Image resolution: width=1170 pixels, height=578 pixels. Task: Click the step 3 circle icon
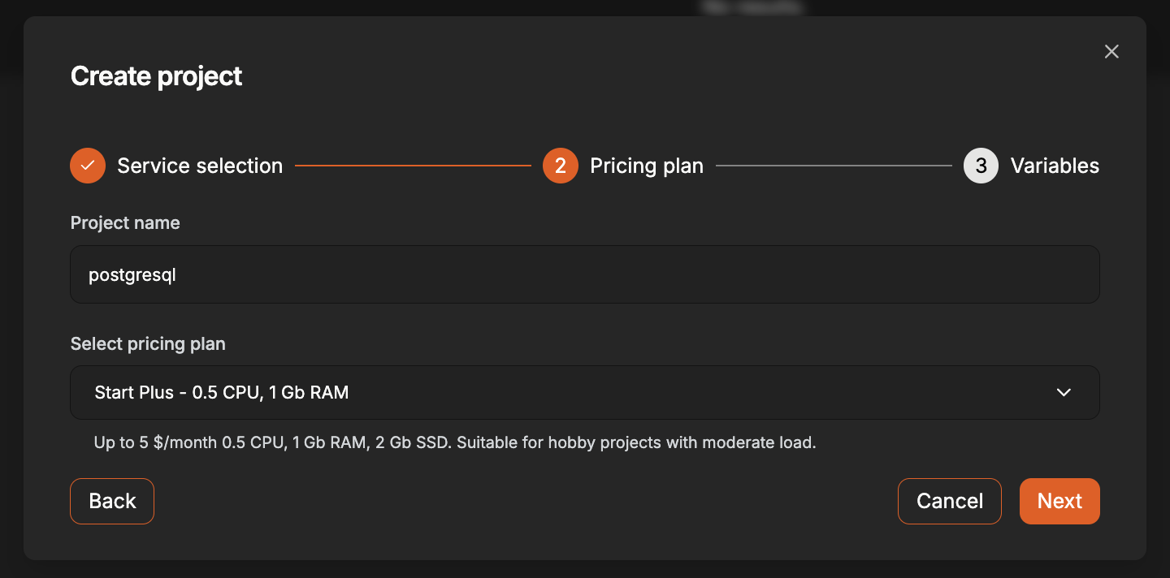click(x=981, y=166)
